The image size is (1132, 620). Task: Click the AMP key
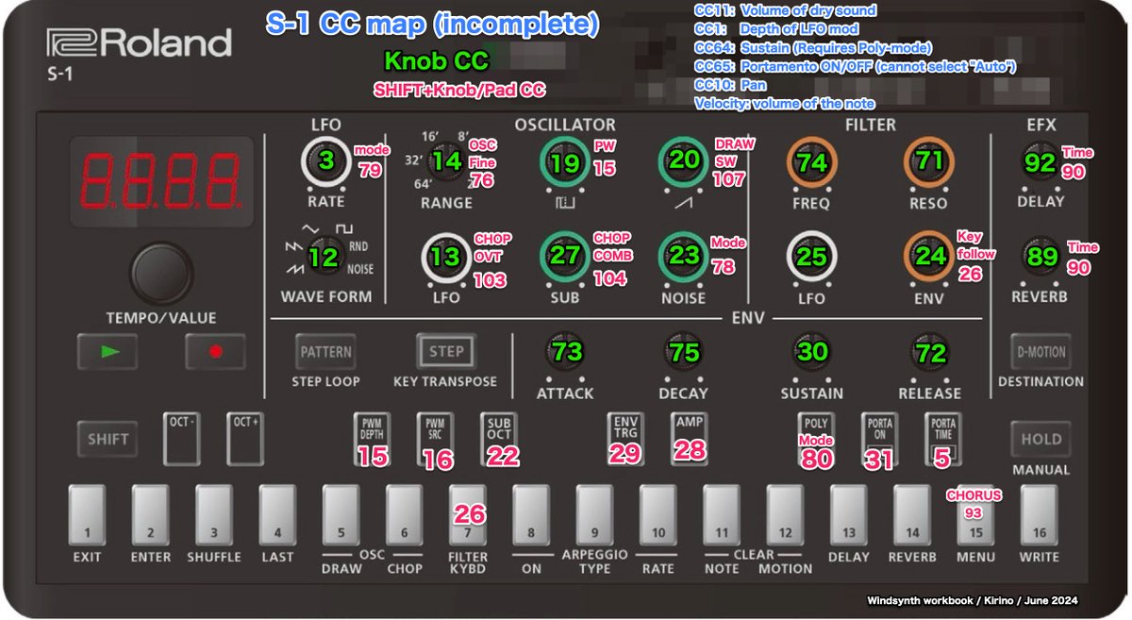point(689,438)
